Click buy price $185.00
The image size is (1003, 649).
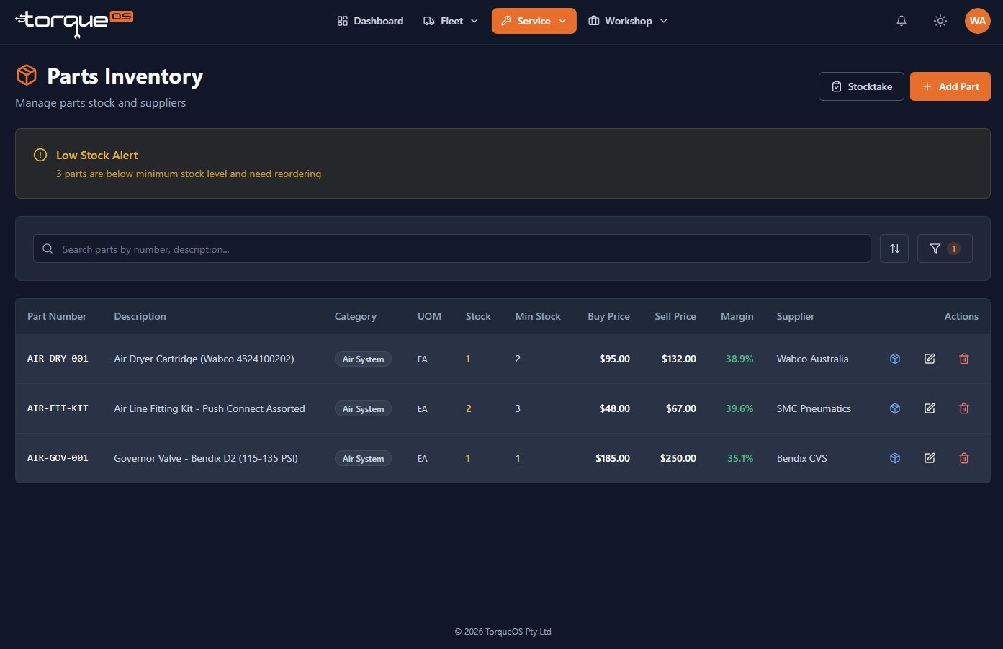pyautogui.click(x=613, y=458)
